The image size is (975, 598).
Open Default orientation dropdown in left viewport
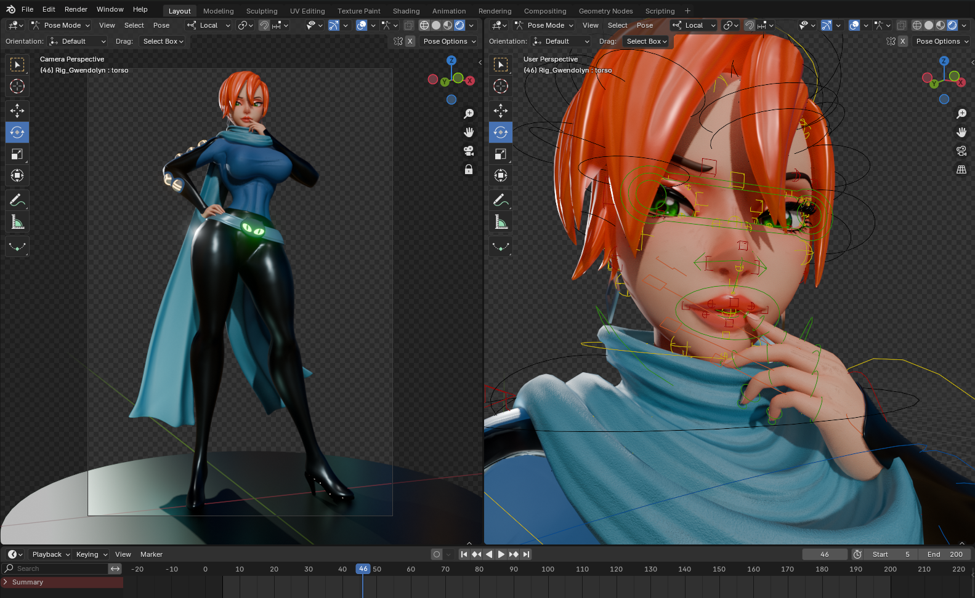(78, 41)
